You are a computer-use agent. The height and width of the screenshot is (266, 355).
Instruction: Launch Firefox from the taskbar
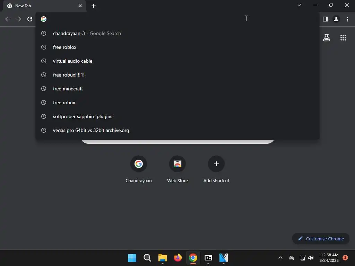tap(178, 258)
